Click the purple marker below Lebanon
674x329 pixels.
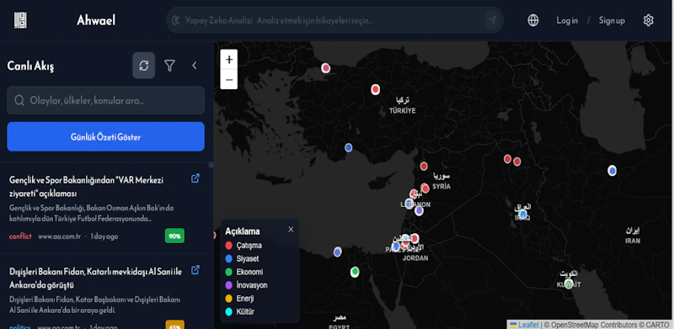419,210
